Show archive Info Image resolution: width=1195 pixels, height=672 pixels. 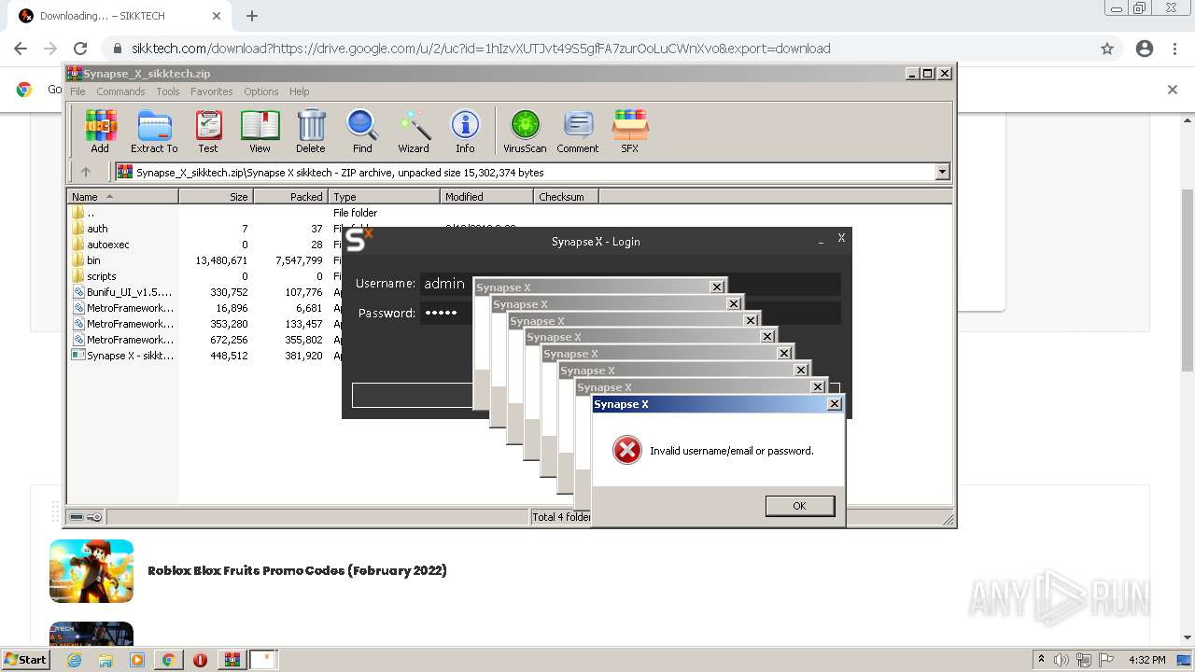(x=465, y=131)
